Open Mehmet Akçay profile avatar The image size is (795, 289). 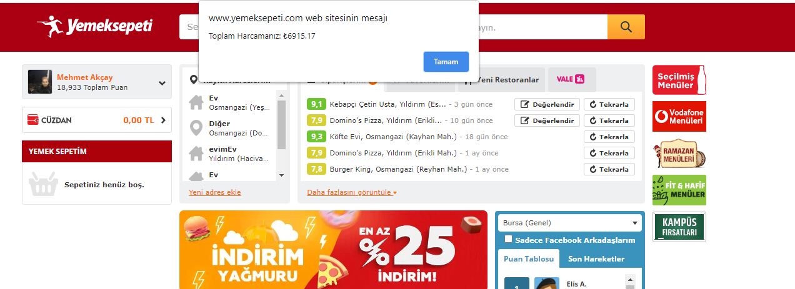point(40,82)
